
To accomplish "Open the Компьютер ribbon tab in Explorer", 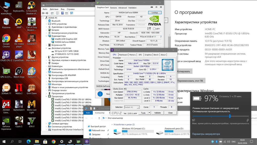I will coord(100,113).
